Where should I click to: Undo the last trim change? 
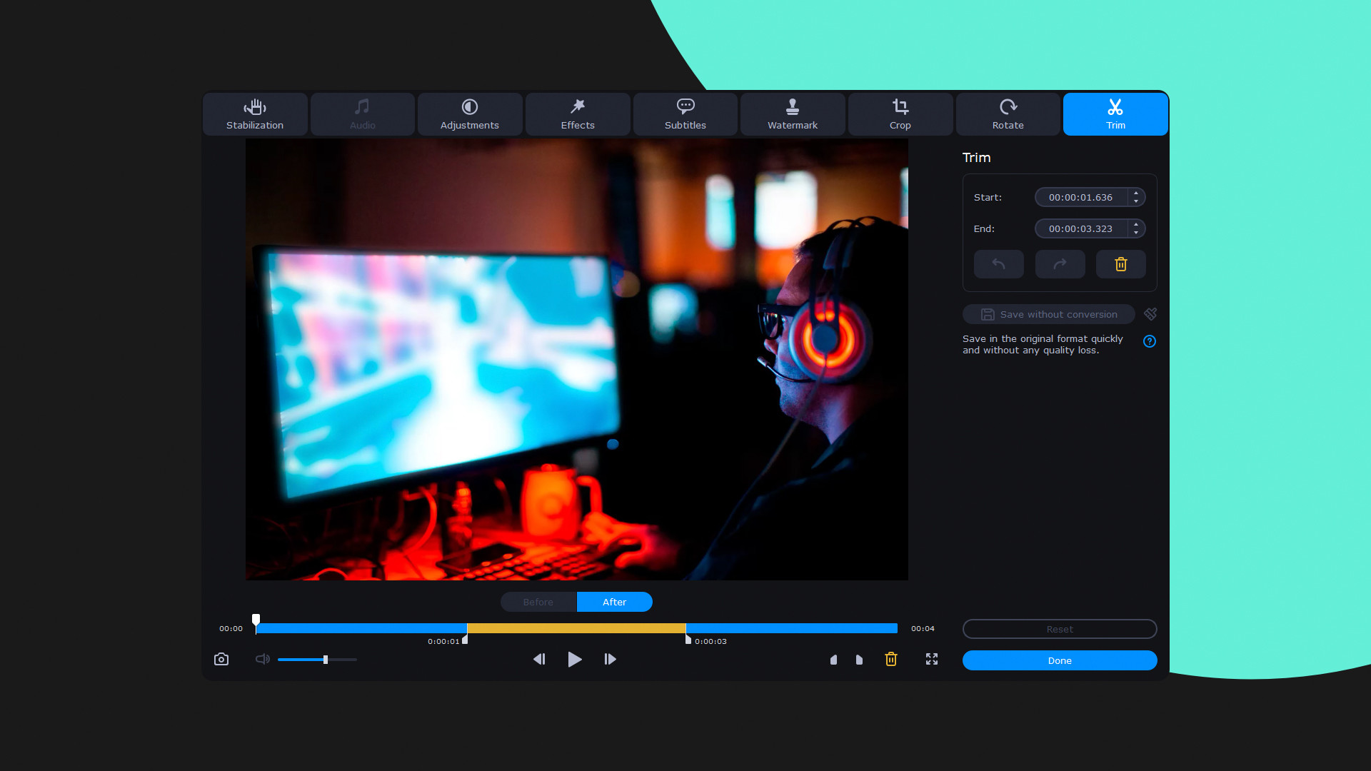click(998, 264)
